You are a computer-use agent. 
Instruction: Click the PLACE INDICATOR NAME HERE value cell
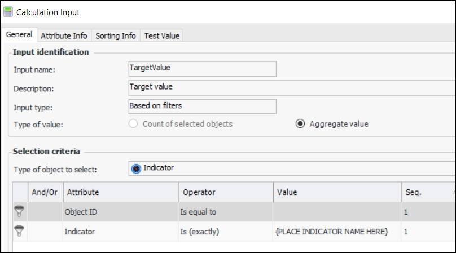pos(337,232)
